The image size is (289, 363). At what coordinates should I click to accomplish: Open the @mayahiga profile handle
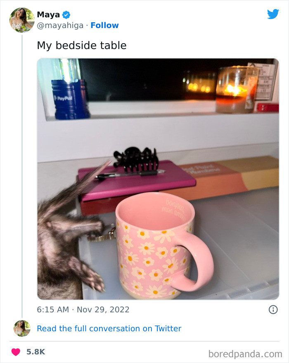pyautogui.click(x=59, y=25)
